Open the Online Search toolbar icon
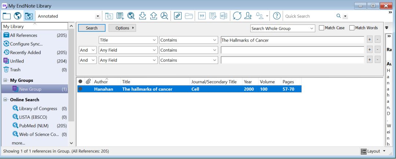The image size is (396, 159). 131,16
